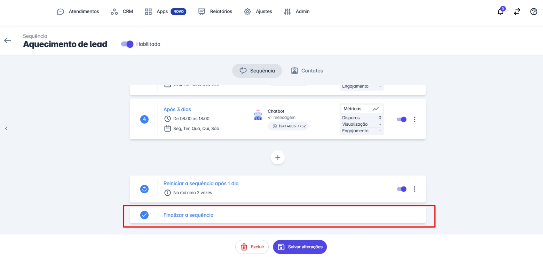543x257 pixels.
Task: Click the swap arrows icon in header
Action: tap(517, 12)
